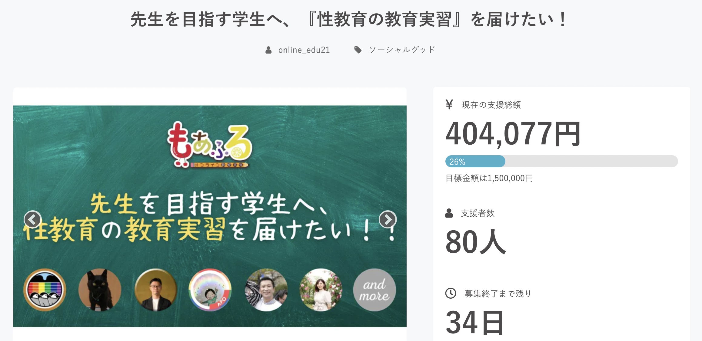Open the ソーシャルグッド category link

(x=402, y=50)
